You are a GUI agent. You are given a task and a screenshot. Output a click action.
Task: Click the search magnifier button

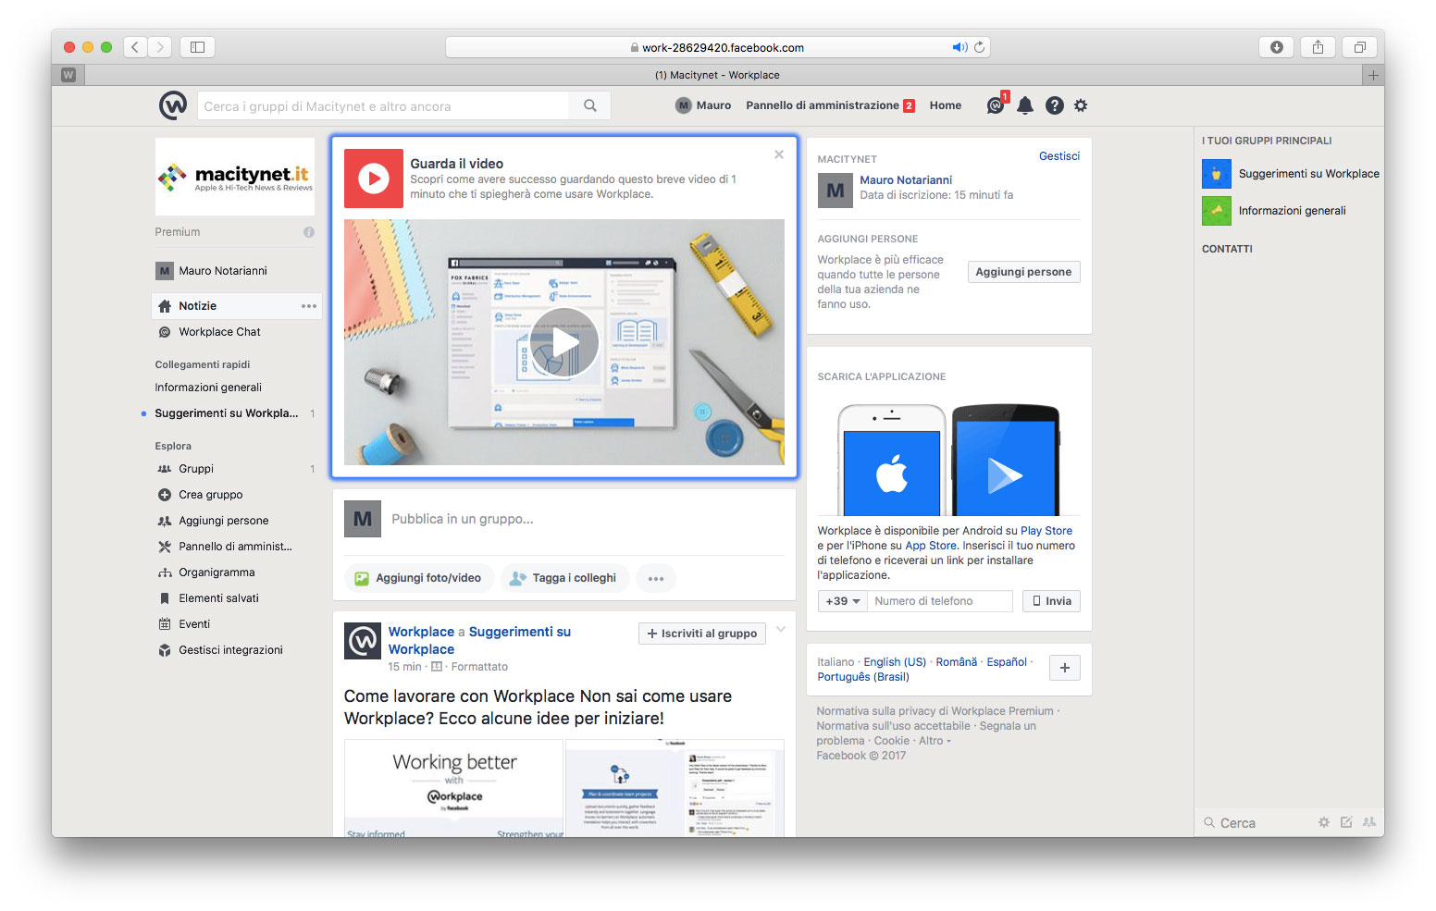[x=590, y=105]
